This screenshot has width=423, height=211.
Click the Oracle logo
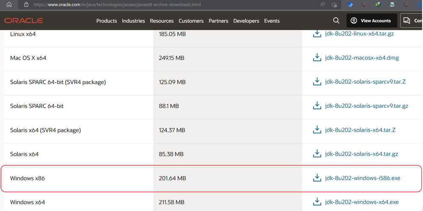pos(24,21)
